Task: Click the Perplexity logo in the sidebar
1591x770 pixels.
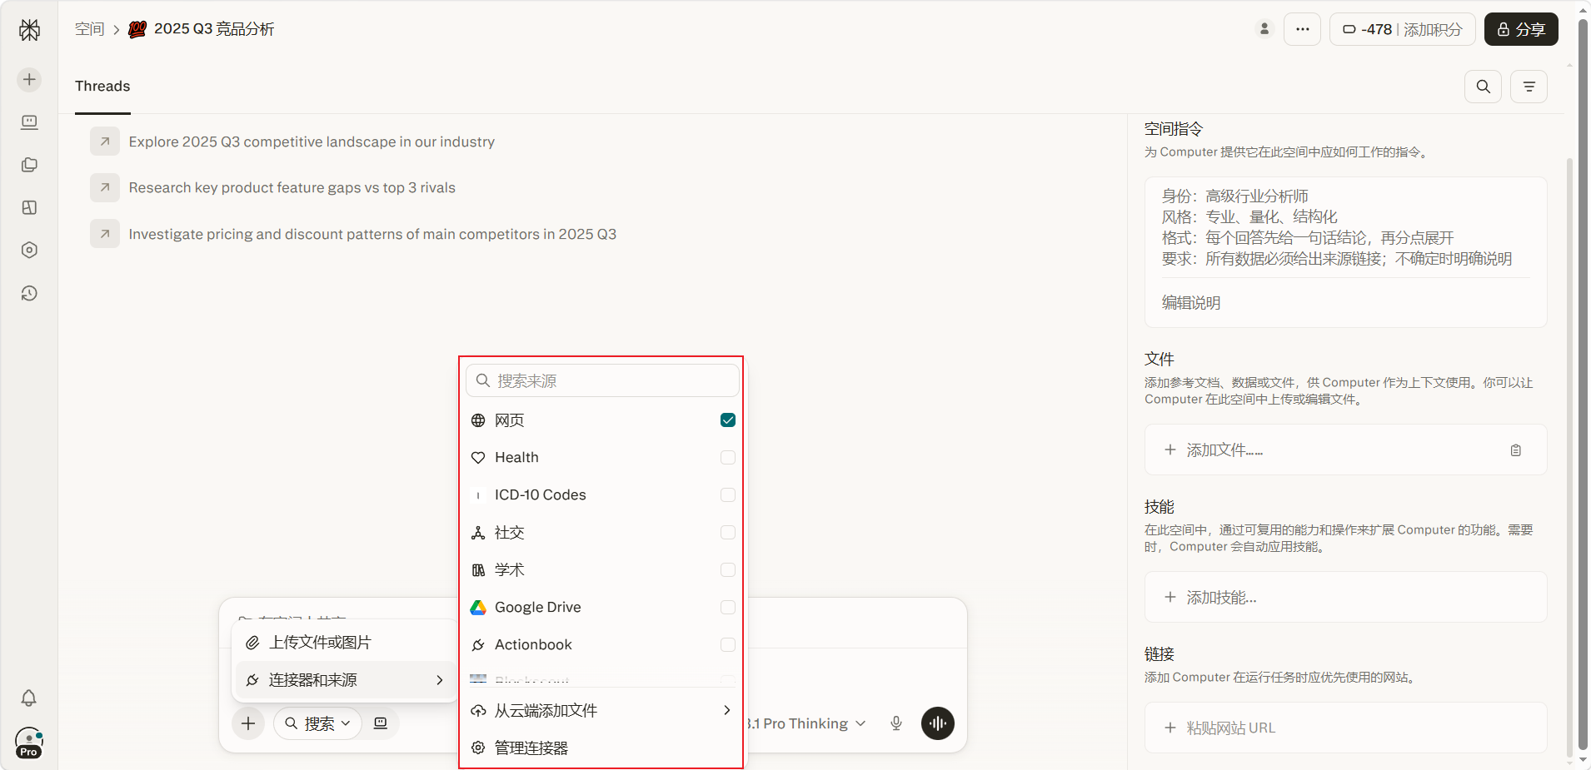Action: 29,30
